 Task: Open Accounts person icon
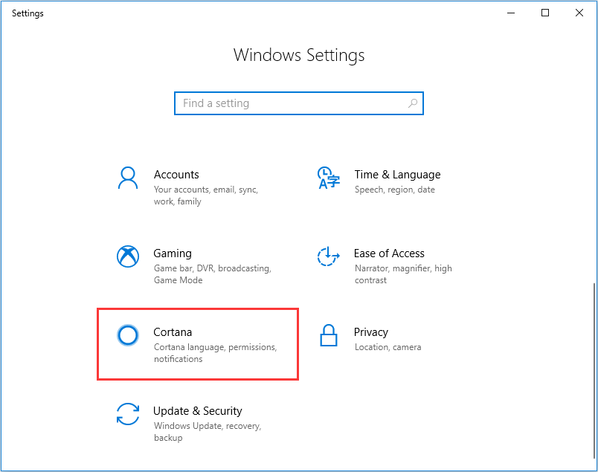[128, 178]
